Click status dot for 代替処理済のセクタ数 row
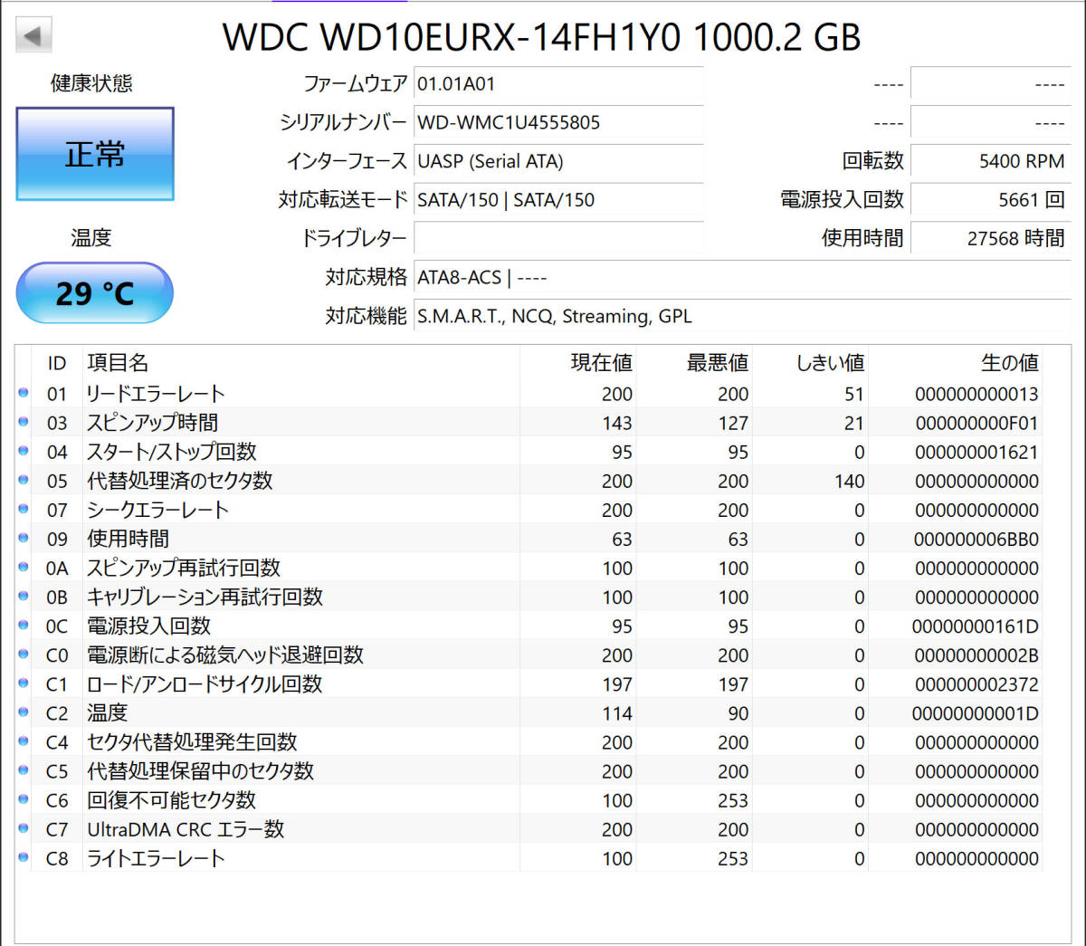Image resolution: width=1086 pixels, height=946 pixels. point(24,480)
